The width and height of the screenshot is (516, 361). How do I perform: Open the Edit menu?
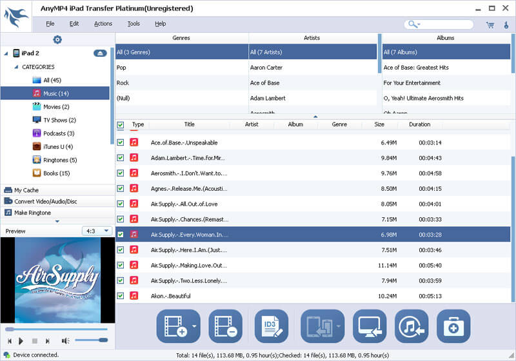tap(74, 24)
